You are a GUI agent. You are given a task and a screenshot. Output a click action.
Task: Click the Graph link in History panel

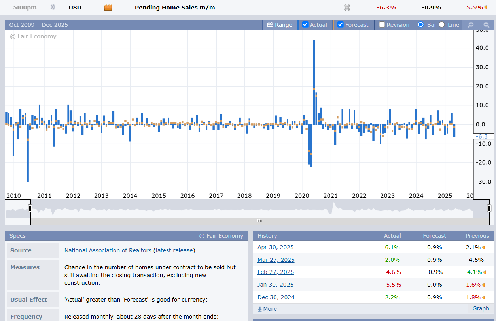(481, 308)
